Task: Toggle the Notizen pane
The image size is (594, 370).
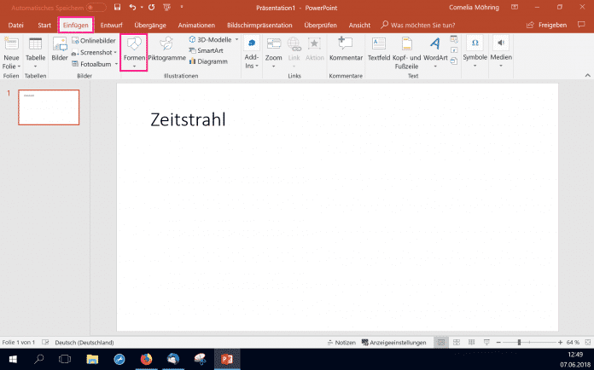Action: pos(341,342)
